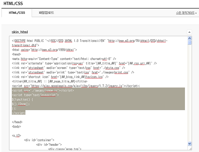This screenshot has width=199, height=152.
Task: Click the scrollbar down arrow
Action: click(x=190, y=143)
